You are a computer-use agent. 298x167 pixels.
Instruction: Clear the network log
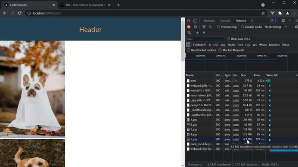(x=196, y=27)
